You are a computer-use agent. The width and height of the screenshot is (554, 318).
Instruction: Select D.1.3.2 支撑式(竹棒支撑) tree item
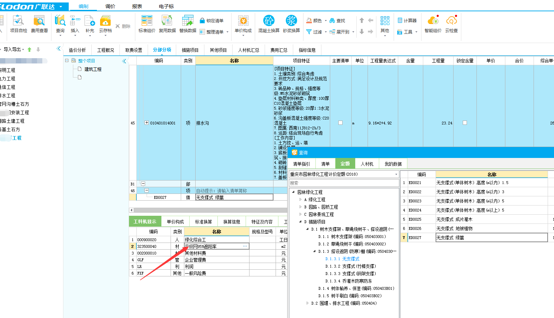point(351,266)
